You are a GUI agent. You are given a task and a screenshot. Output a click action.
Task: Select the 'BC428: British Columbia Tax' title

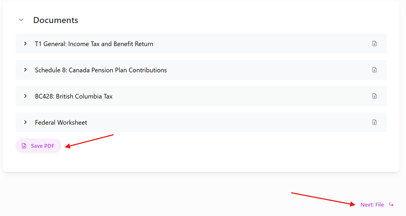point(74,96)
